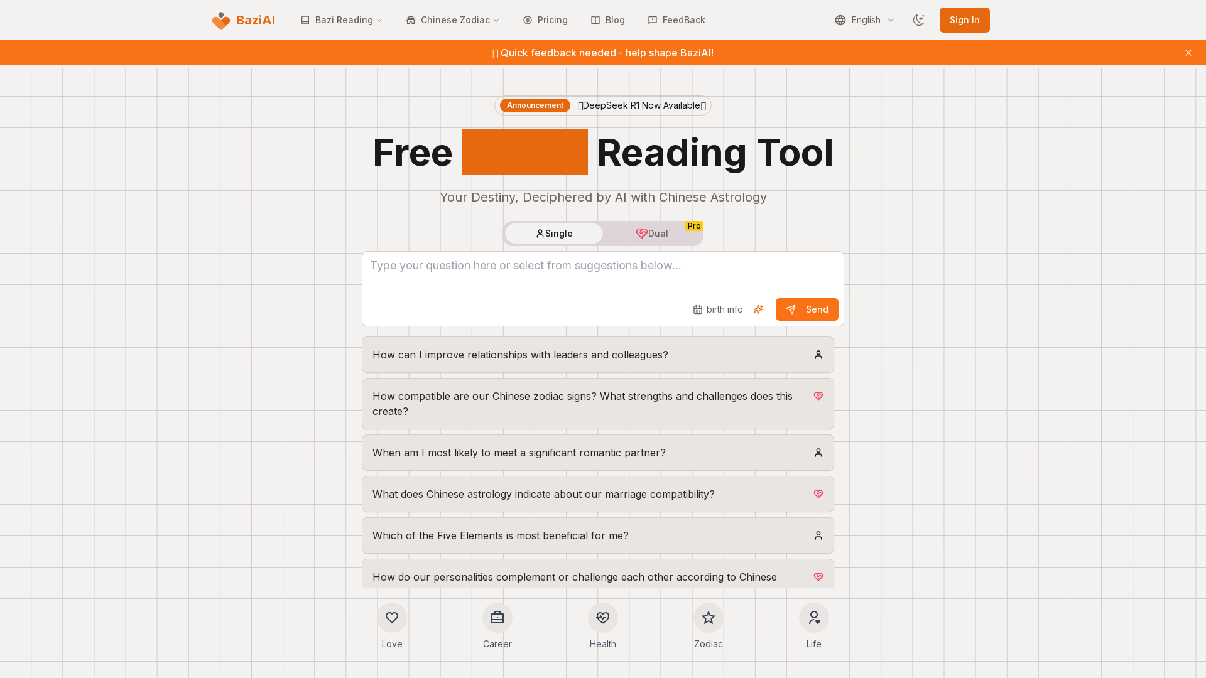Click heart icon on personalities question
Image resolution: width=1206 pixels, height=678 pixels.
(x=818, y=577)
